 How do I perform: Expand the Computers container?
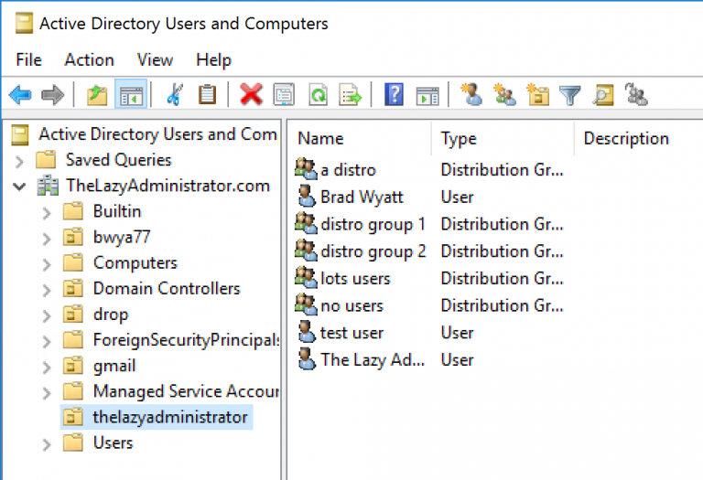click(47, 264)
